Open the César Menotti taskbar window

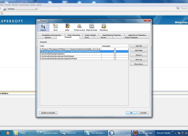pyautogui.click(x=96, y=133)
